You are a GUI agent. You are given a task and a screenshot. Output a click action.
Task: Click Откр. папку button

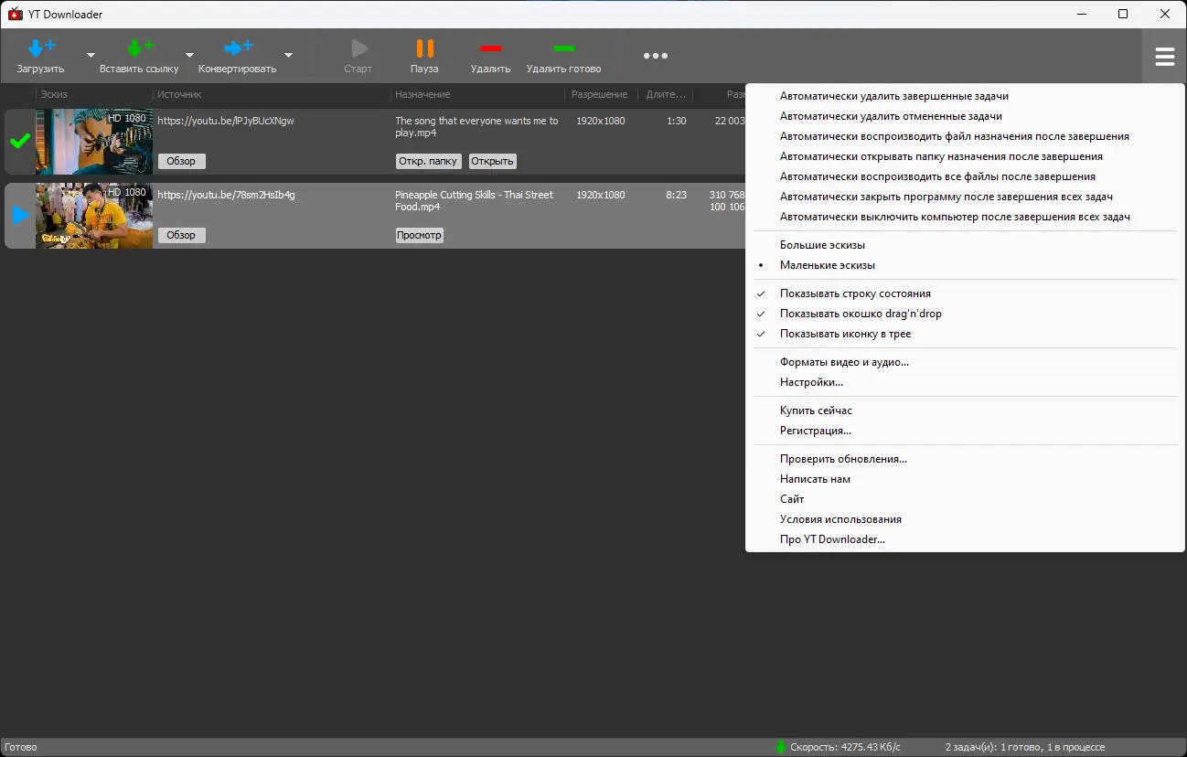pyautogui.click(x=429, y=161)
